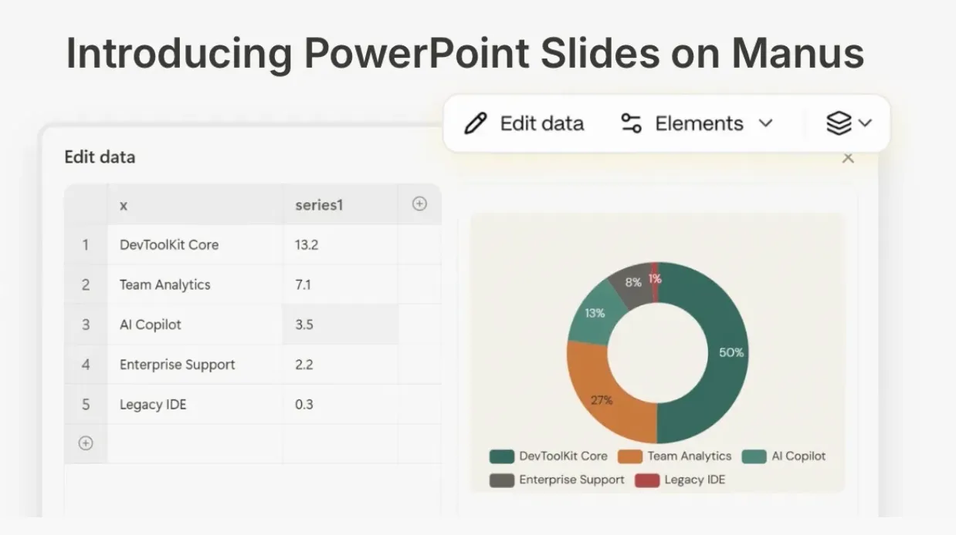Expand the Elements dropdown chevron
The width and height of the screenshot is (956, 535).
click(765, 123)
